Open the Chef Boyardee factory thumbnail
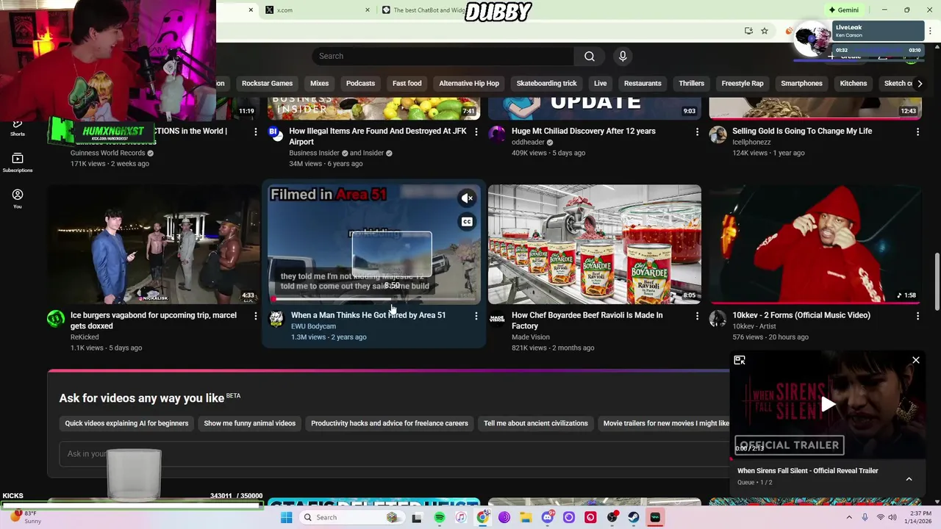This screenshot has width=941, height=529. pyautogui.click(x=595, y=244)
